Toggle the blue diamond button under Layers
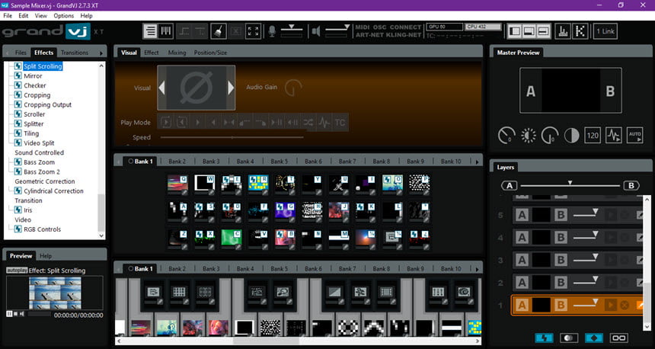 tap(594, 338)
